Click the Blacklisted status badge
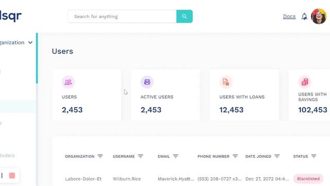This screenshot has width=330, height=186. 308,179
